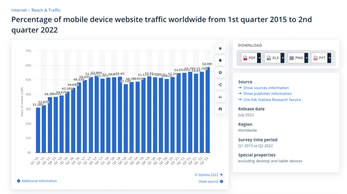This screenshot has width=347, height=194.
Task: Click the Q1 2015 to Q2 2022 survey period
Action: tap(256, 146)
